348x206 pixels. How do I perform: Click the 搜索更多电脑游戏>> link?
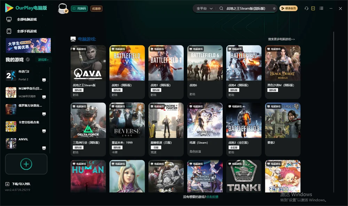(281, 39)
